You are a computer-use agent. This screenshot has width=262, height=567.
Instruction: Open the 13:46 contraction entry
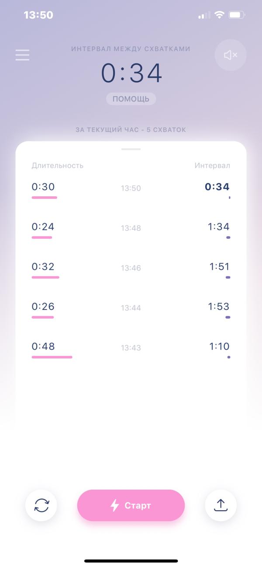pyautogui.click(x=131, y=270)
